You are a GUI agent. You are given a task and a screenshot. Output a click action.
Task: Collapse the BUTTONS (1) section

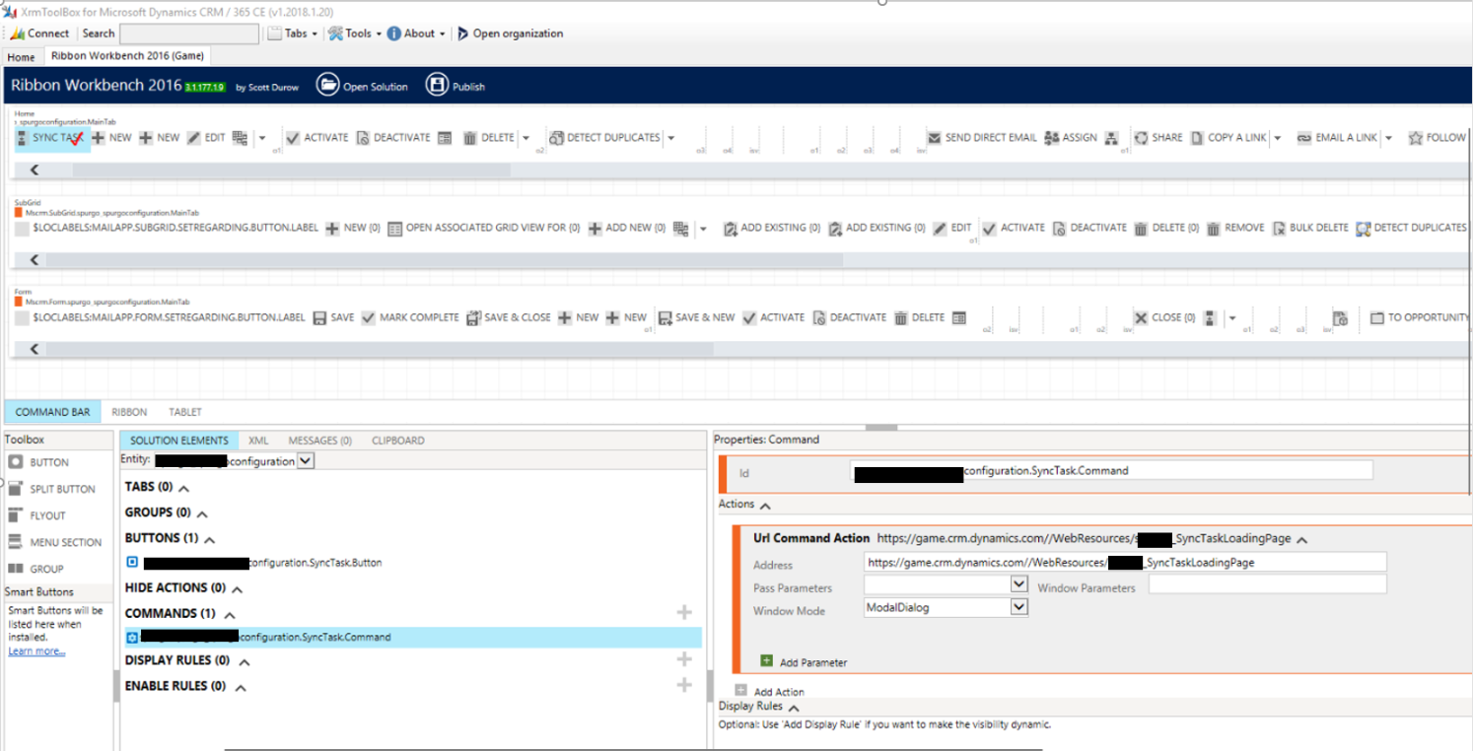(209, 539)
